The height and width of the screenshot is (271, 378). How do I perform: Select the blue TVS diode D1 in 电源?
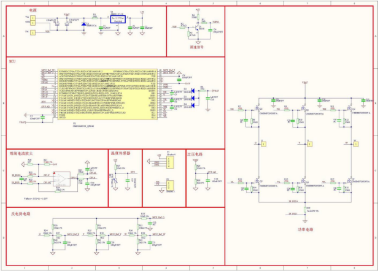[x=83, y=24]
